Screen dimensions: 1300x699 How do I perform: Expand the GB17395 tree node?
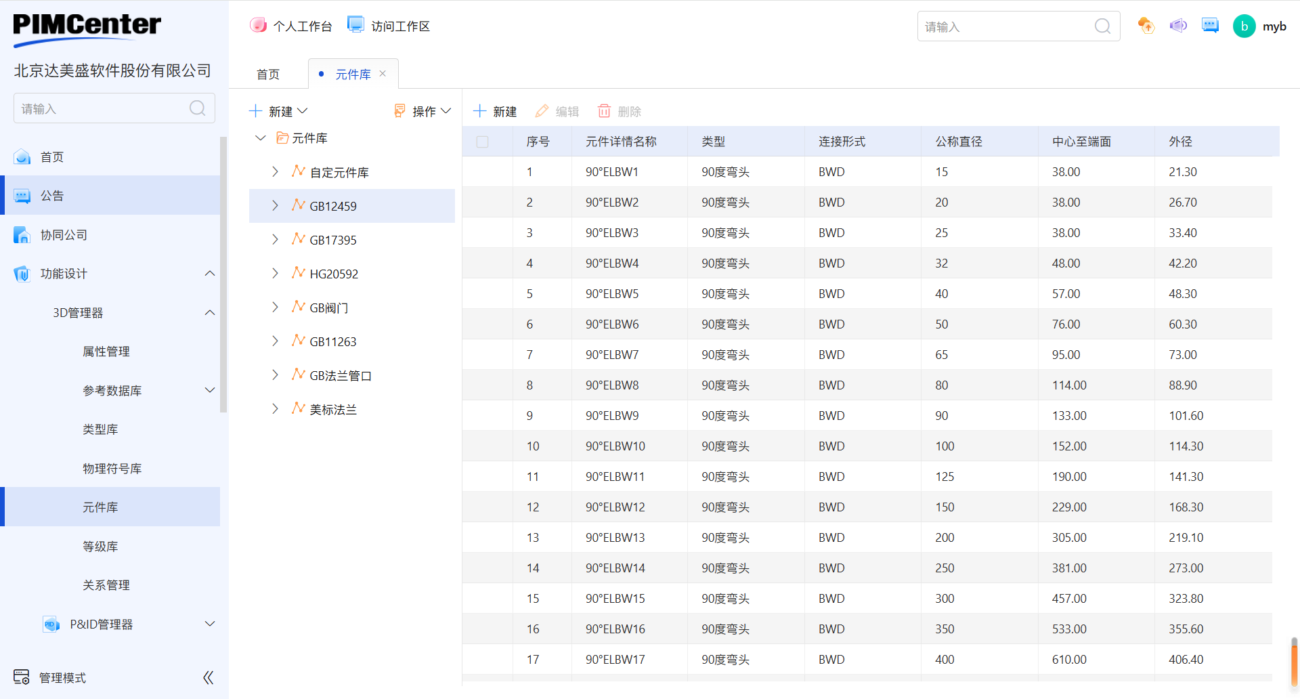point(275,240)
